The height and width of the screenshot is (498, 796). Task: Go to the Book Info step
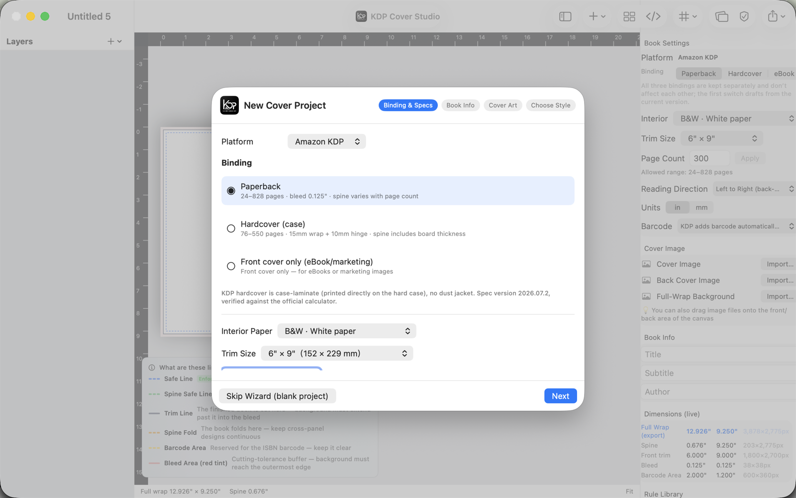click(460, 105)
